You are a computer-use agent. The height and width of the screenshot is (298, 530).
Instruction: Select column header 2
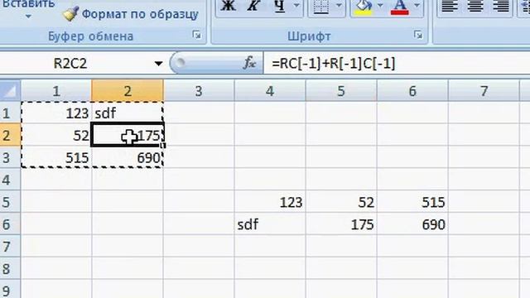[128, 91]
